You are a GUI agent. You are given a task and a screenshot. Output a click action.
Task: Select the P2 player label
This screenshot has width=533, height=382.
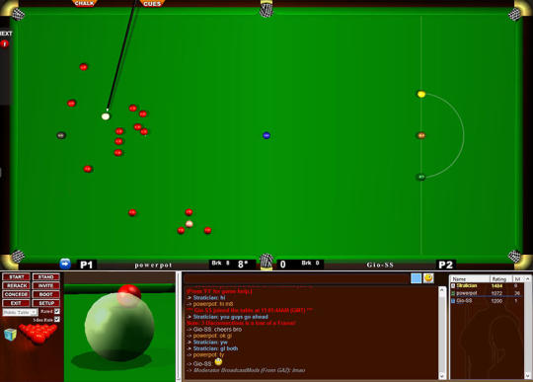pyautogui.click(x=445, y=265)
